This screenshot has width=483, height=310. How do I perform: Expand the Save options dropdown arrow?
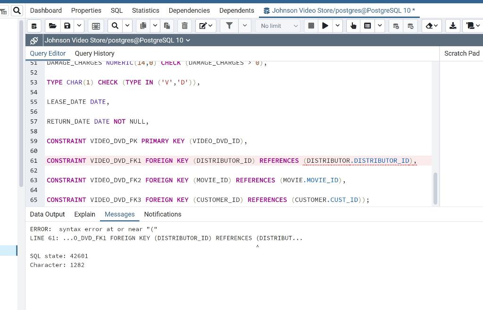point(79,26)
